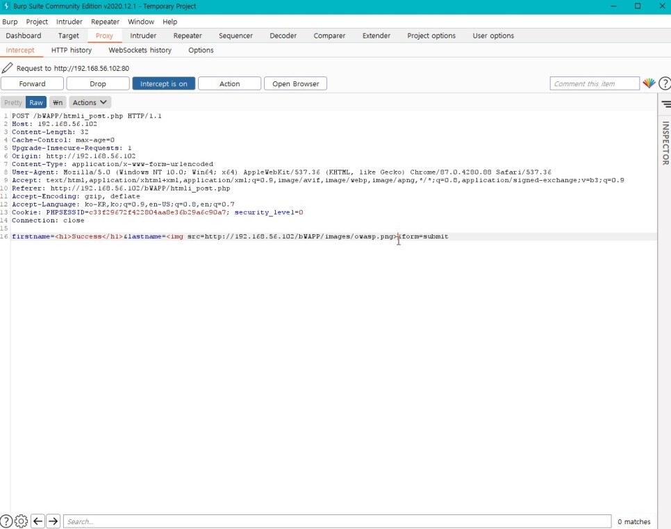The width and height of the screenshot is (671, 529).
Task: Forward the intercepted request
Action: tap(32, 83)
